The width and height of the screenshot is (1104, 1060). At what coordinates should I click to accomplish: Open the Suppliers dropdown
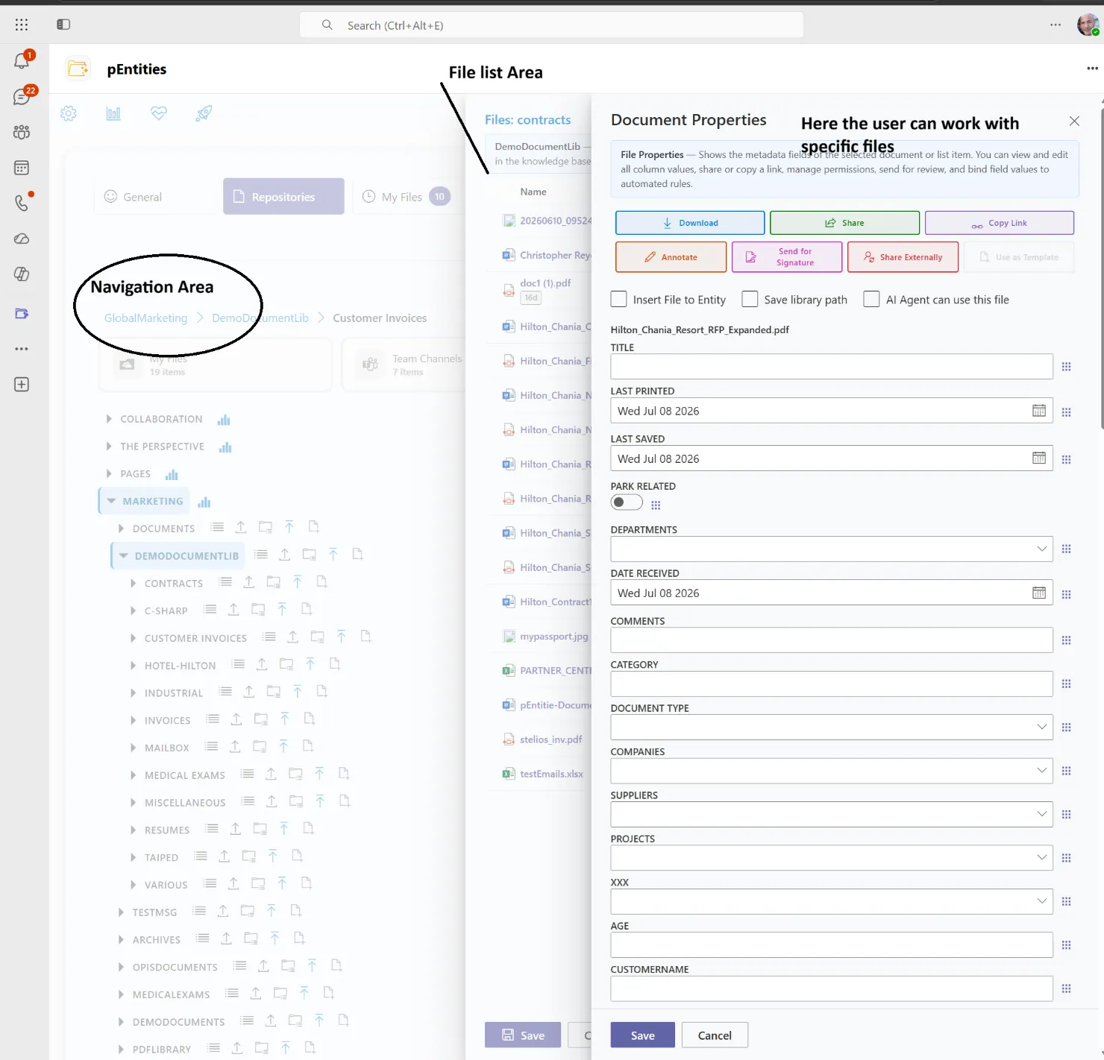(x=832, y=815)
